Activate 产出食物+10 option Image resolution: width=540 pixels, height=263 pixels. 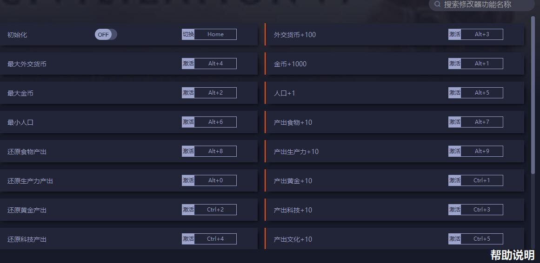454,122
